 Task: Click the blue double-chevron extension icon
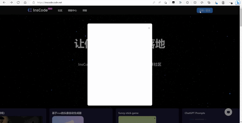pyautogui.click(x=180, y=2)
